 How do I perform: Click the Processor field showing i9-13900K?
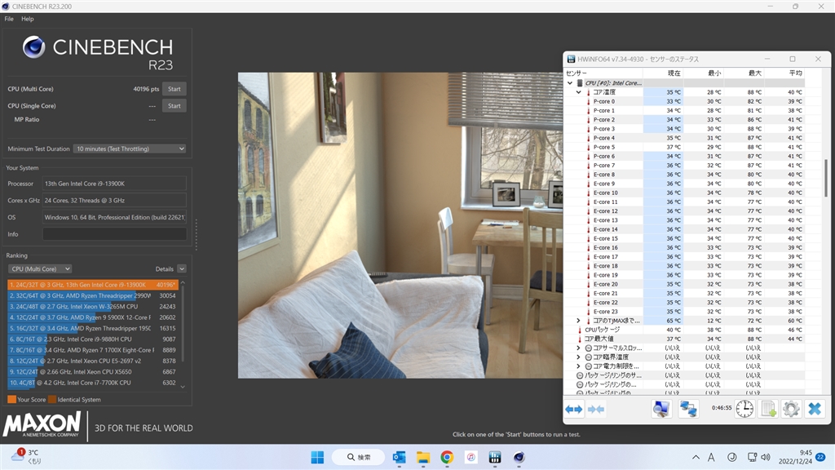tap(114, 184)
